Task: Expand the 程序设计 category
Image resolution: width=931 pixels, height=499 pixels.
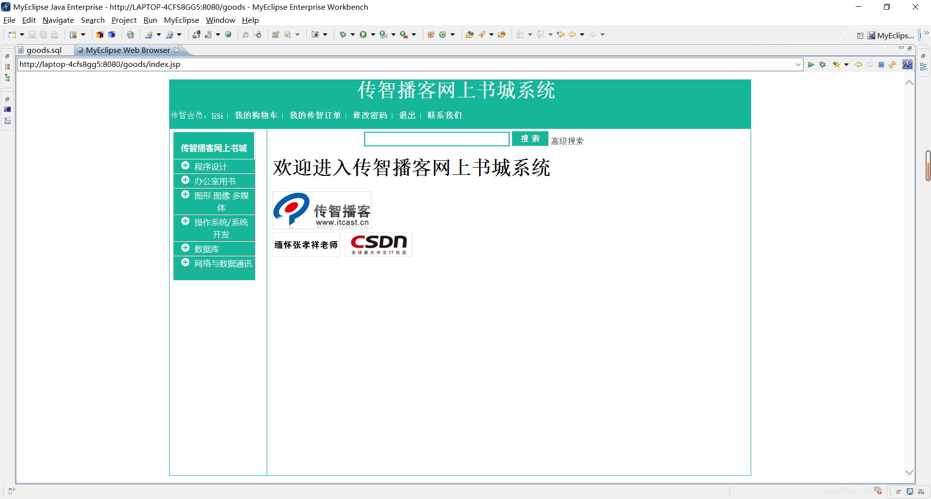Action: click(185, 166)
